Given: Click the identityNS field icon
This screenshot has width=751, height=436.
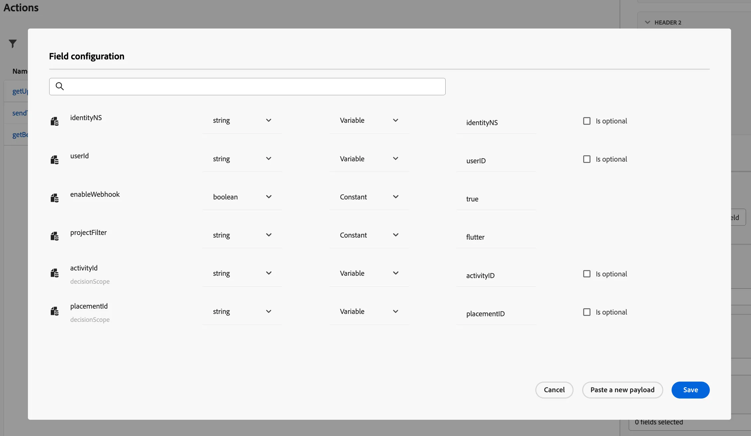Looking at the screenshot, I should pyautogui.click(x=55, y=121).
